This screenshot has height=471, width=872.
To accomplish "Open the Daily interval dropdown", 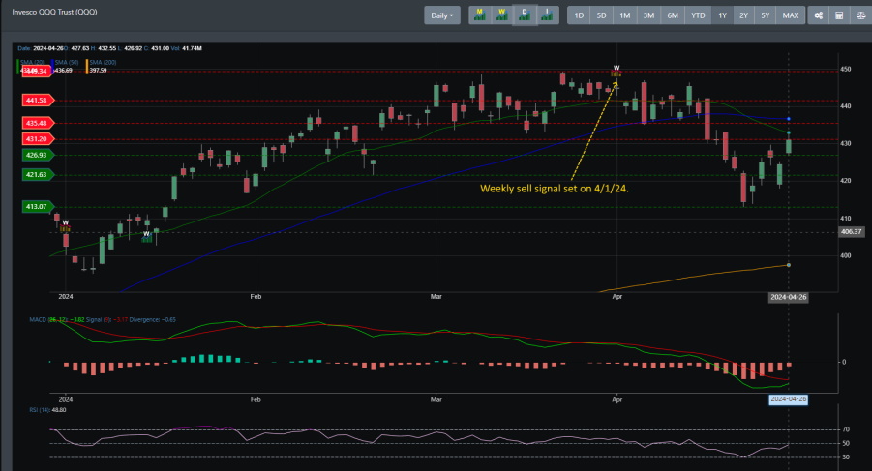I will pos(442,15).
